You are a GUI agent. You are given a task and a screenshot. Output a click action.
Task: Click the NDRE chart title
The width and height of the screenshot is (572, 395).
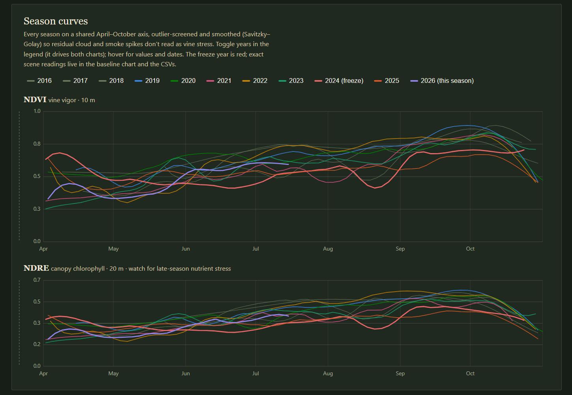36,268
